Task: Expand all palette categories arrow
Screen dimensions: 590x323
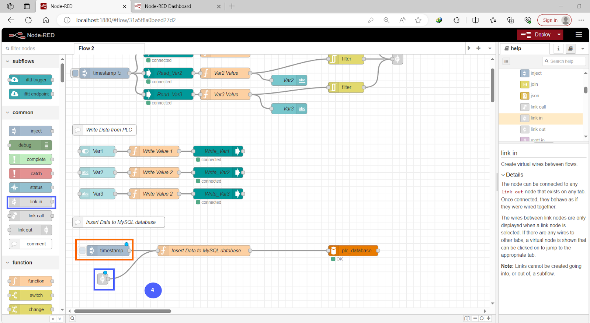Action: coord(60,319)
